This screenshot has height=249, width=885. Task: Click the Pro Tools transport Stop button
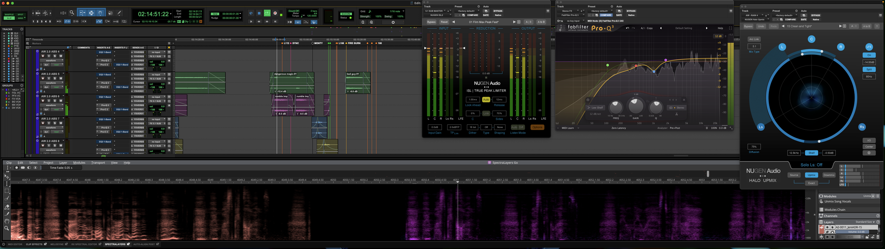259,13
